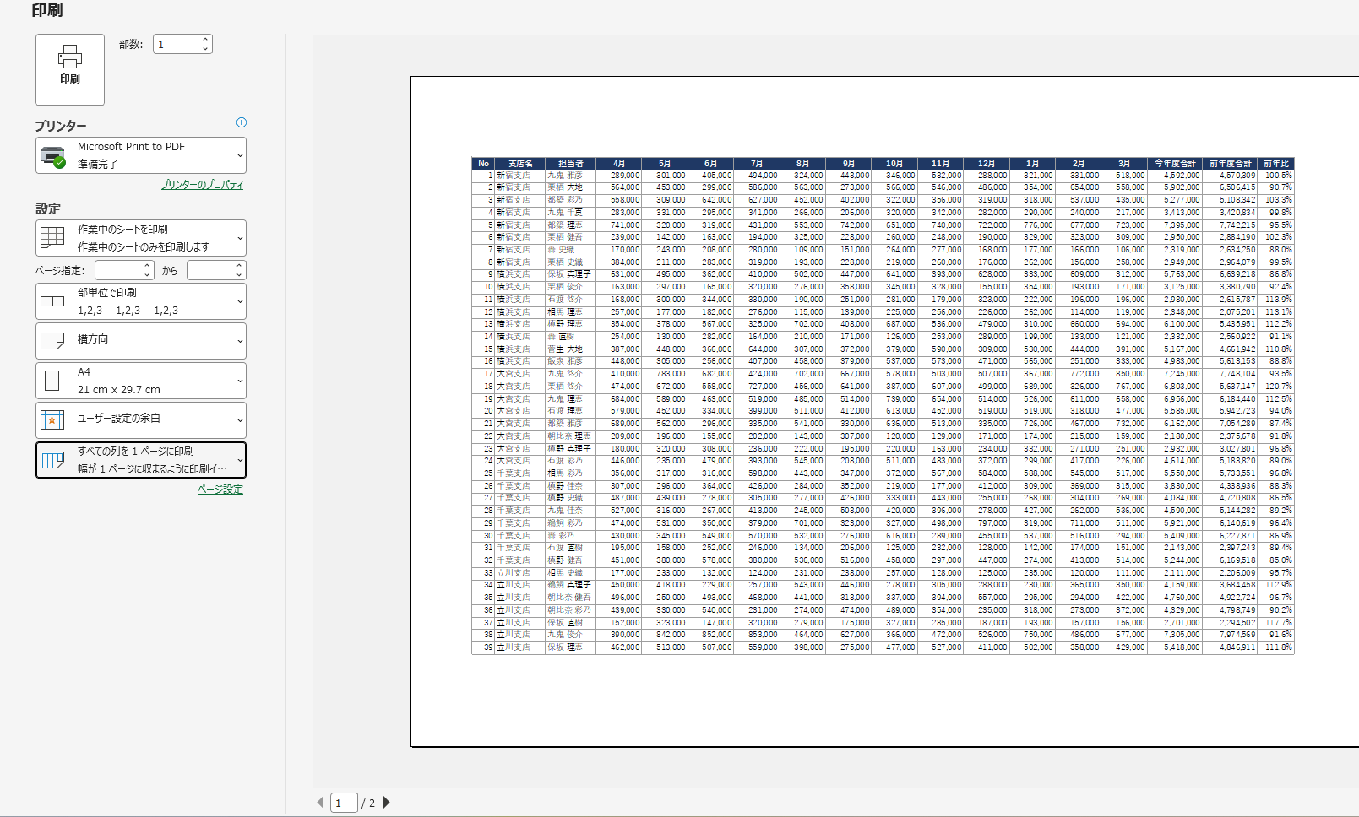This screenshot has height=817, width=1359.
Task: Click the A4 paper icon
Action: 52,381
